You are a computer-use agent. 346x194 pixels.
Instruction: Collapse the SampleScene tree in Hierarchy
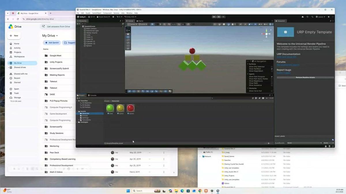[x=81, y=26]
